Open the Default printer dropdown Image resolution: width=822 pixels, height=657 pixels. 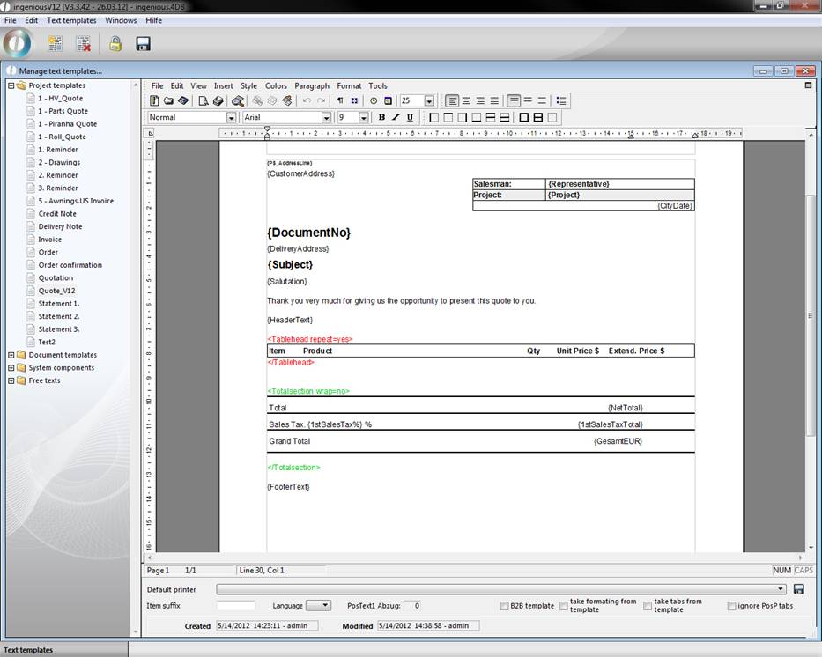pyautogui.click(x=781, y=589)
